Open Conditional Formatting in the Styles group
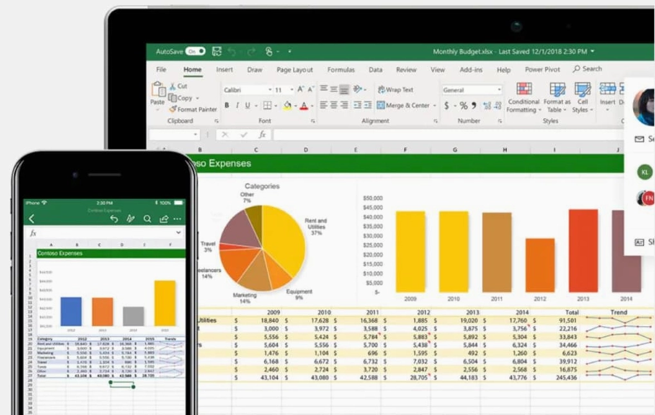The width and height of the screenshot is (655, 415). click(x=523, y=97)
